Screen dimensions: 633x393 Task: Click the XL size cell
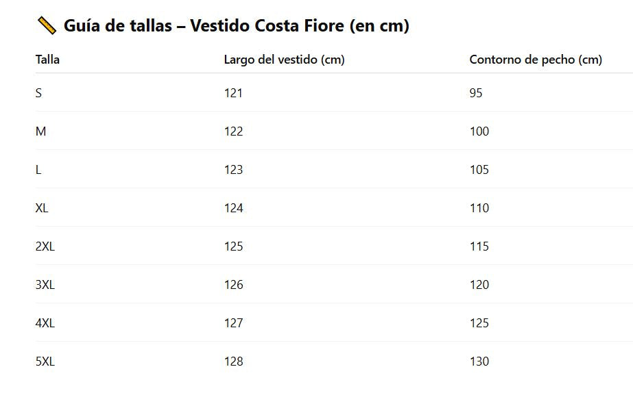pyautogui.click(x=42, y=208)
